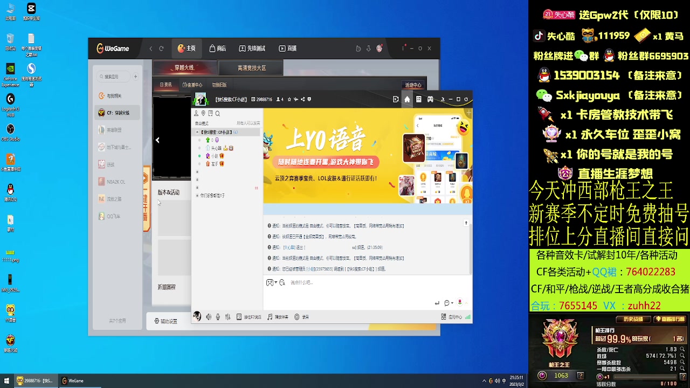Open the WeGame 直播 tab
690x388 pixels.
point(288,48)
